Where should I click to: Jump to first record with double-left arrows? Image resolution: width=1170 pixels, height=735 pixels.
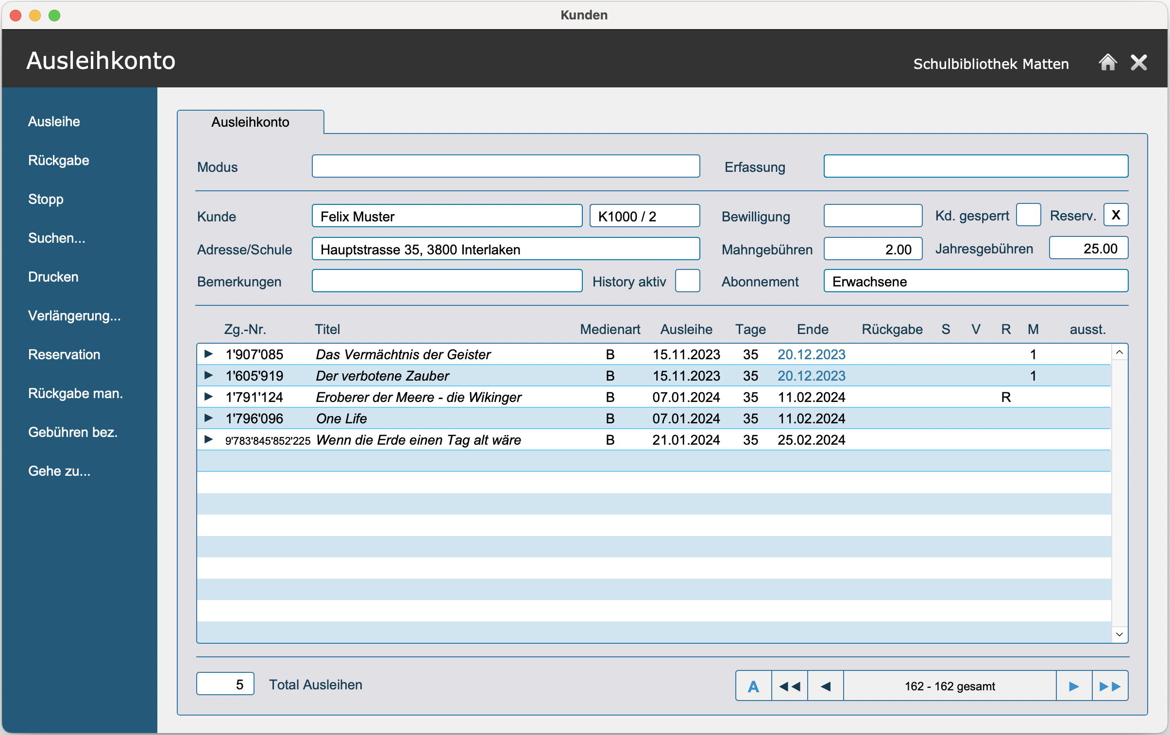pos(789,685)
